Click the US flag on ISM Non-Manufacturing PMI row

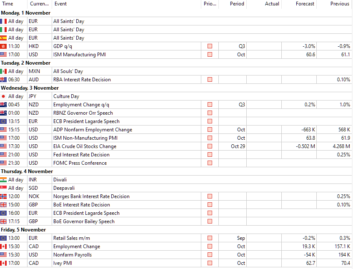(x=3, y=138)
